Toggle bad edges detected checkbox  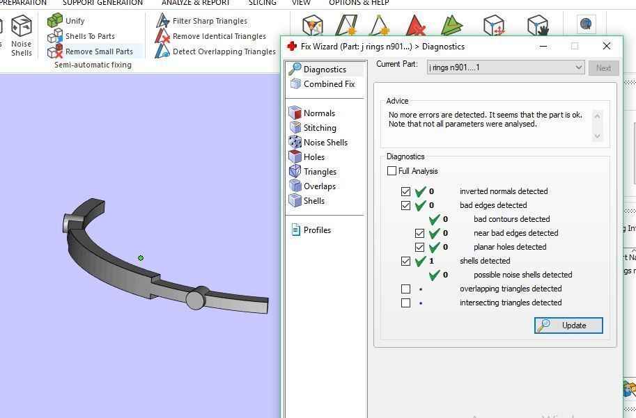(405, 205)
